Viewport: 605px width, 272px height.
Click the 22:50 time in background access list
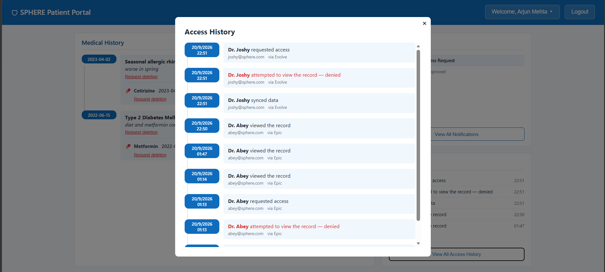click(519, 215)
